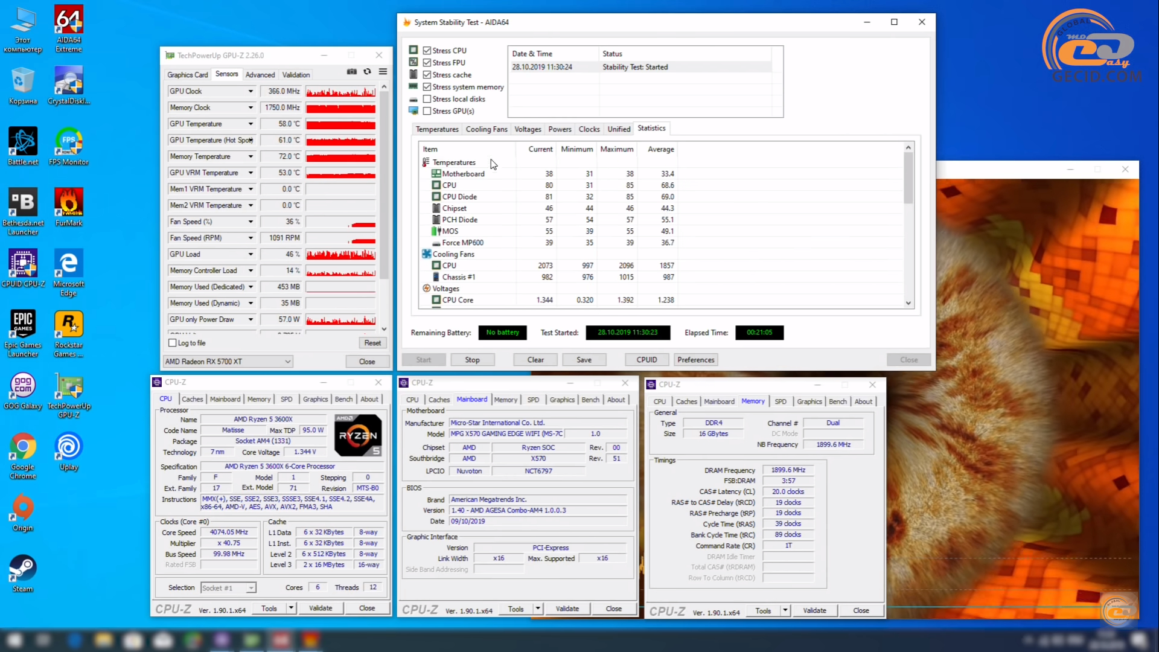
Task: Enable Stress GPU(s) checkbox
Action: 427,111
